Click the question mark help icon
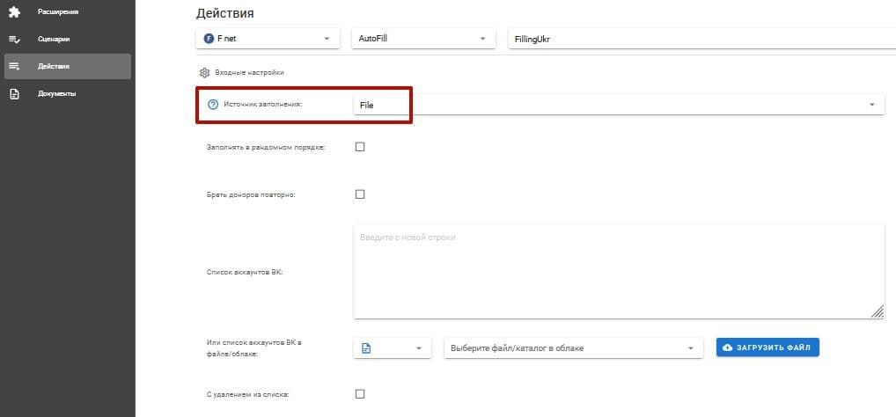This screenshot has width=896, height=417. pos(212,105)
